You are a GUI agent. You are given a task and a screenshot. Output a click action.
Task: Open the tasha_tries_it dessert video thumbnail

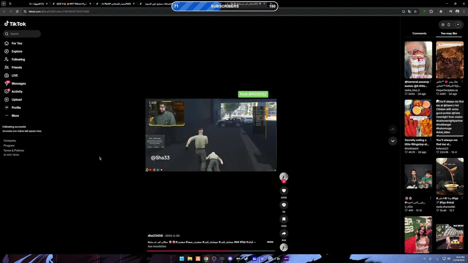coord(418,60)
